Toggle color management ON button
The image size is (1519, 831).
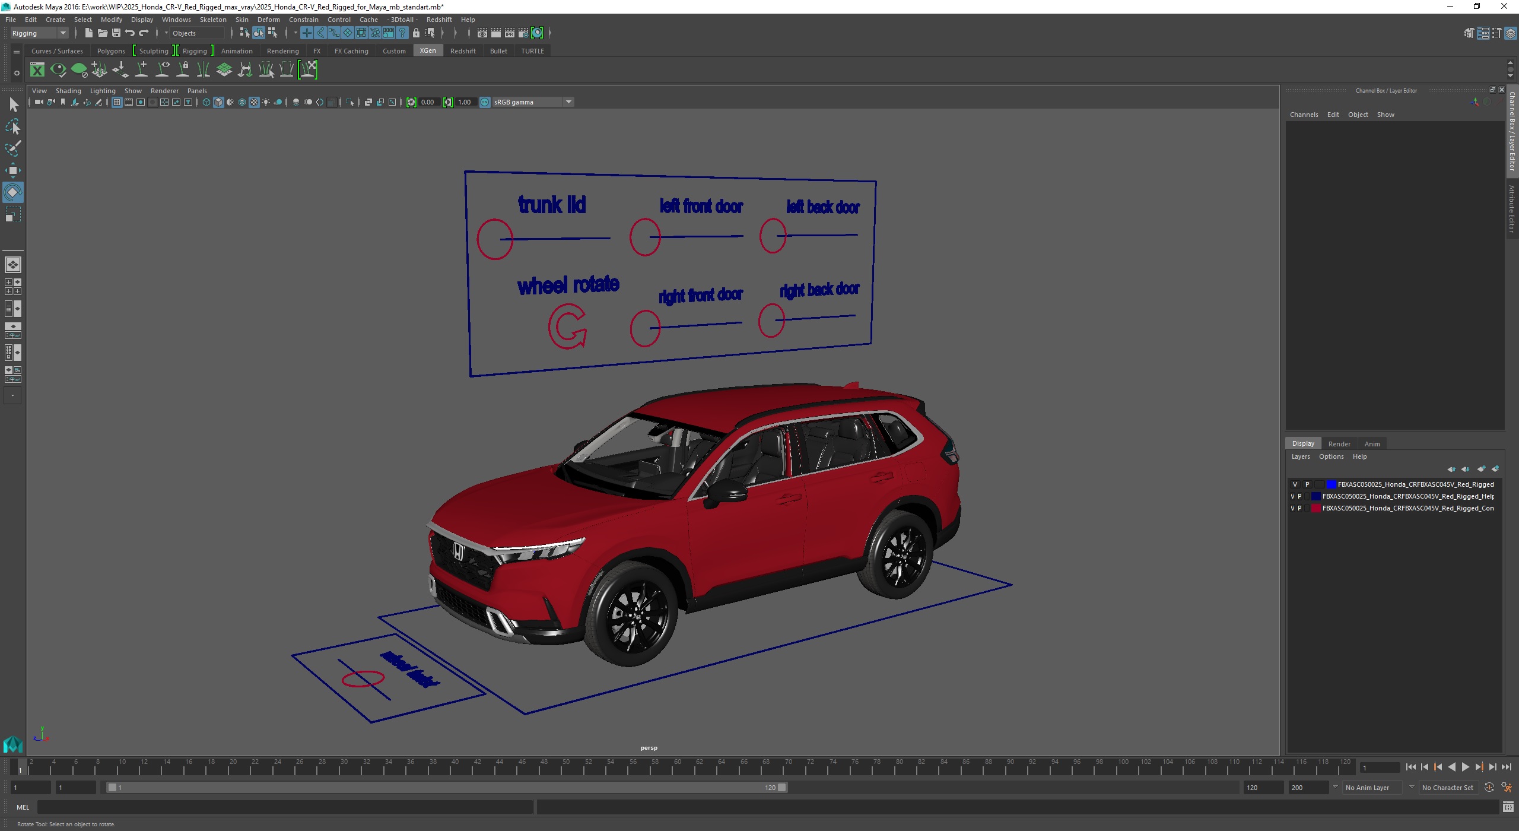coord(485,102)
